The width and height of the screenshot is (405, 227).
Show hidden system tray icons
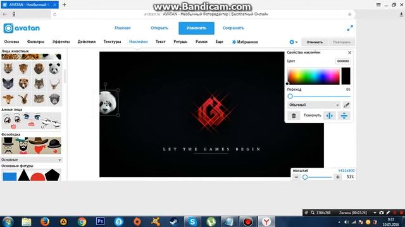[x=339, y=222]
